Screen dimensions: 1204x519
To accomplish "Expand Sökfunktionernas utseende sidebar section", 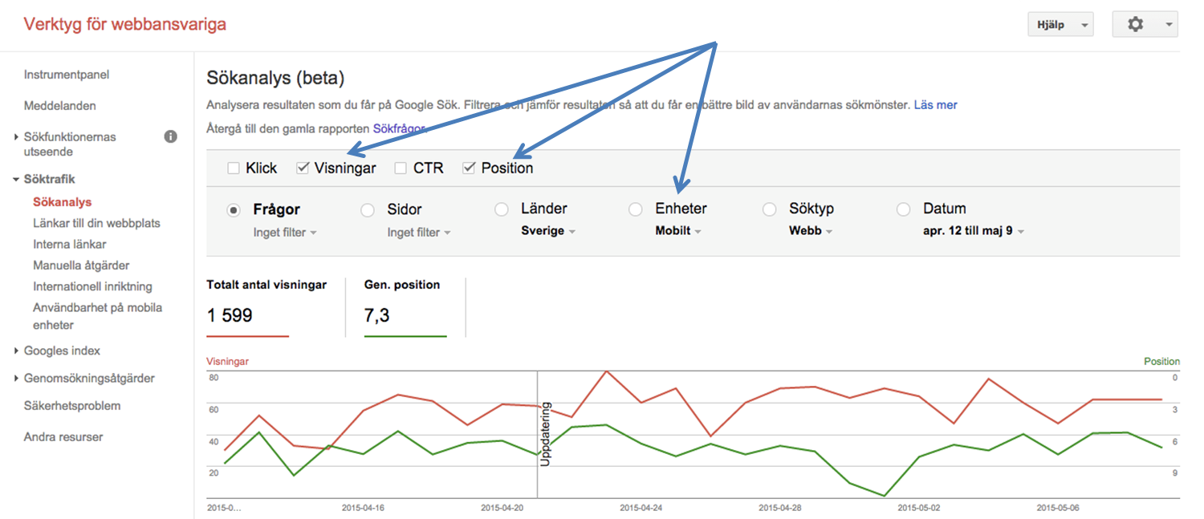I will 17,137.
